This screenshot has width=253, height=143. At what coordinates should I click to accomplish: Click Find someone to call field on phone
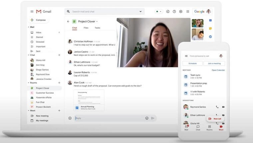[x=204, y=56]
